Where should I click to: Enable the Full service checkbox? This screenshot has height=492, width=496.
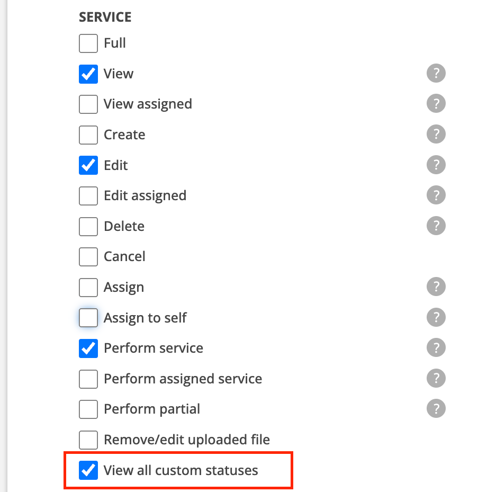pos(88,43)
